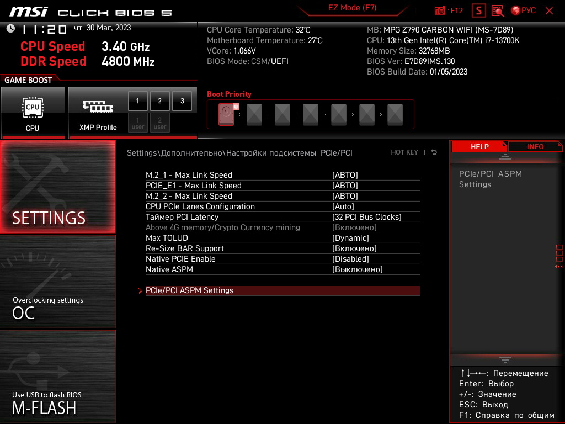Close the BIOS with the X icon
Image resolution: width=565 pixels, height=424 pixels.
[x=549, y=11]
